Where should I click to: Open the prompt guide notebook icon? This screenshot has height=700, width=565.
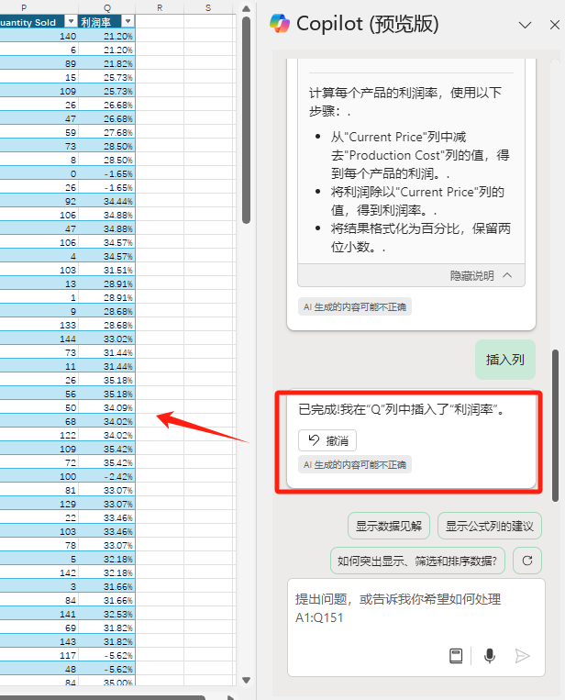click(x=456, y=655)
